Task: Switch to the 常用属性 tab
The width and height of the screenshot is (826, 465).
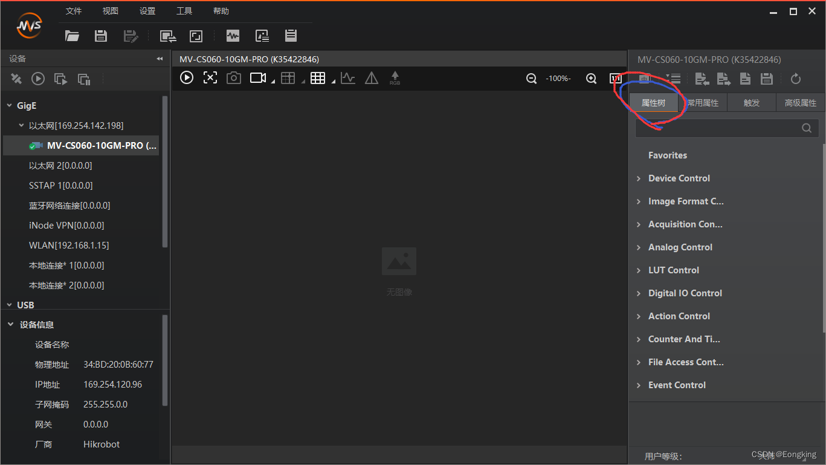Action: pyautogui.click(x=703, y=103)
